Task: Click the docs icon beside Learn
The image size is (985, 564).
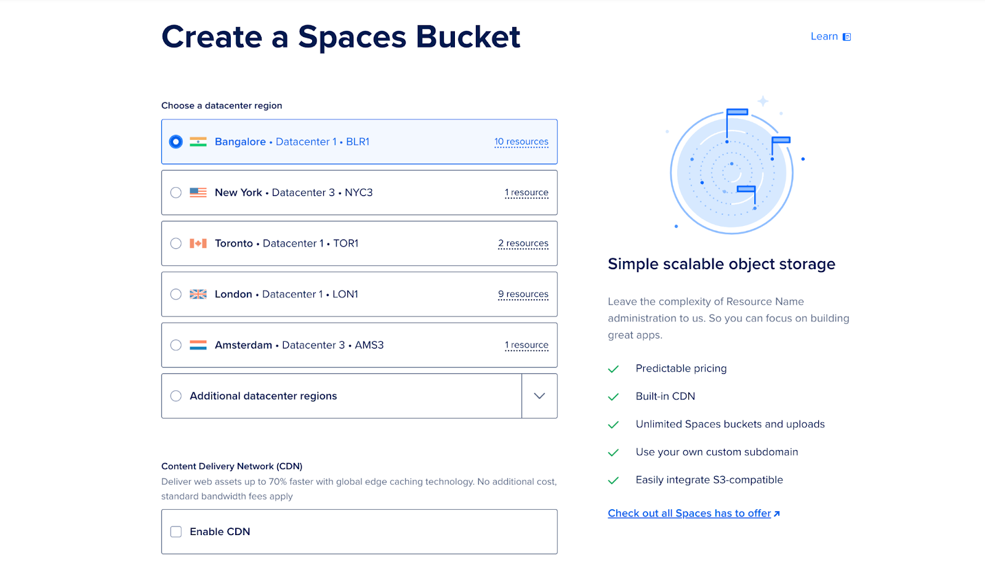Action: click(x=847, y=37)
